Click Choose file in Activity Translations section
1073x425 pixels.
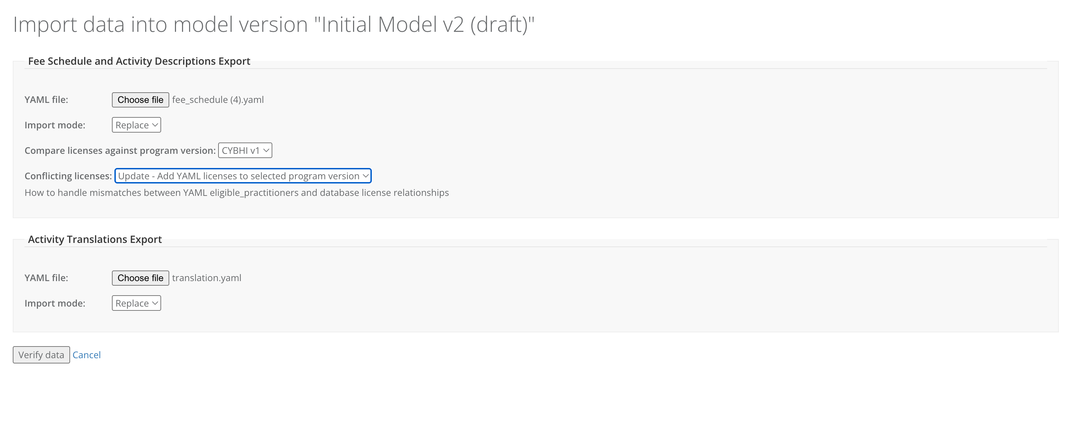(140, 278)
